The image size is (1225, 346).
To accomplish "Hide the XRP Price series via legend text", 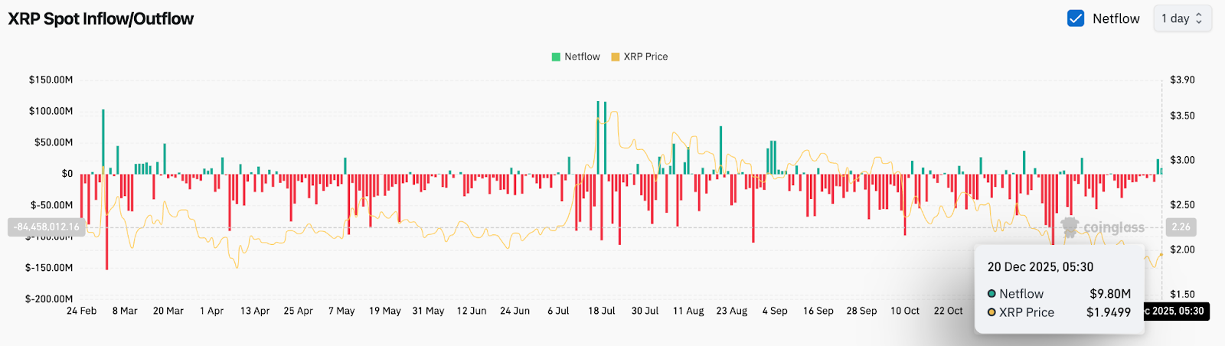I will [645, 57].
